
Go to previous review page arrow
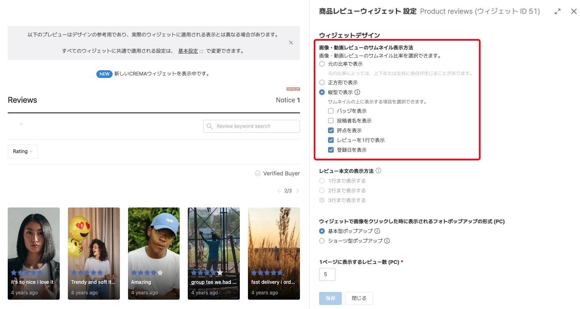[x=278, y=191]
